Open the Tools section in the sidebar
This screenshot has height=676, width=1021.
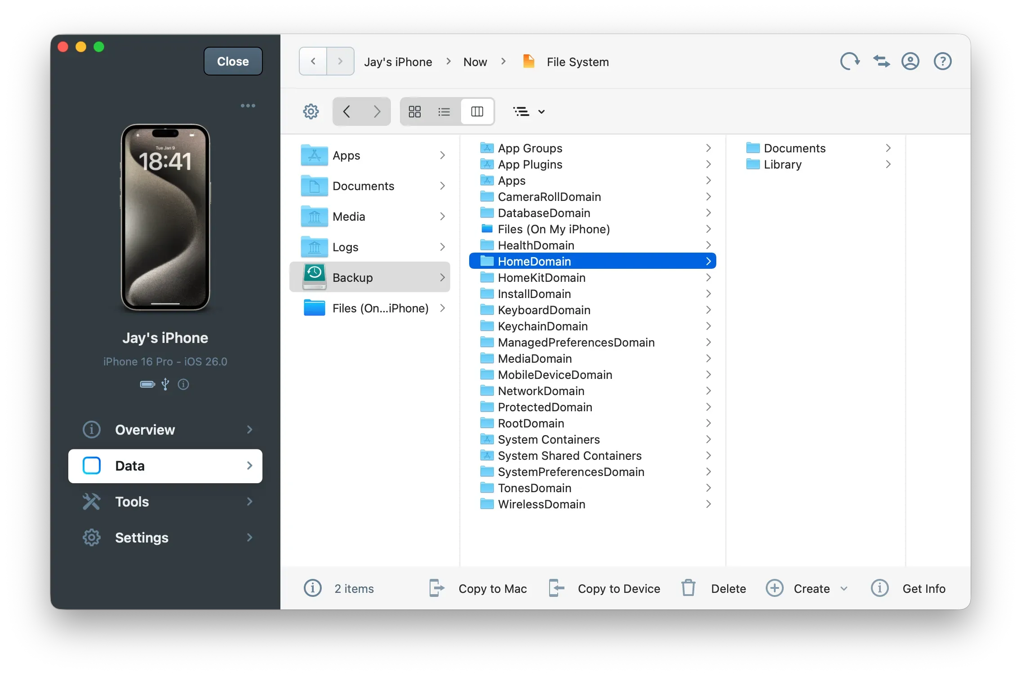pyautogui.click(x=131, y=502)
